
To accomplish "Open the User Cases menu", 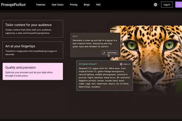I will click(x=58, y=5).
